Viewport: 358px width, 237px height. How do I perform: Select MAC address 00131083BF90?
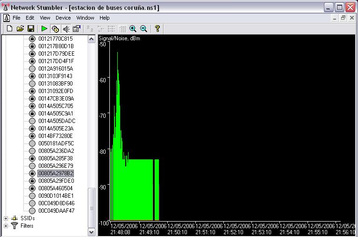click(56, 84)
